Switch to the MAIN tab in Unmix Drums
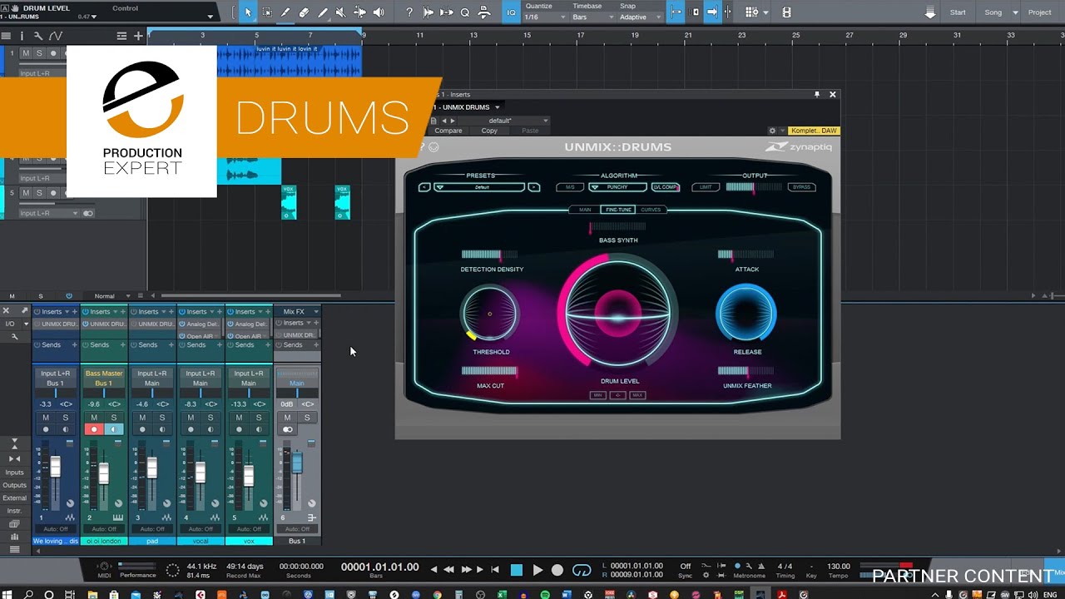The width and height of the screenshot is (1065, 599). (585, 210)
